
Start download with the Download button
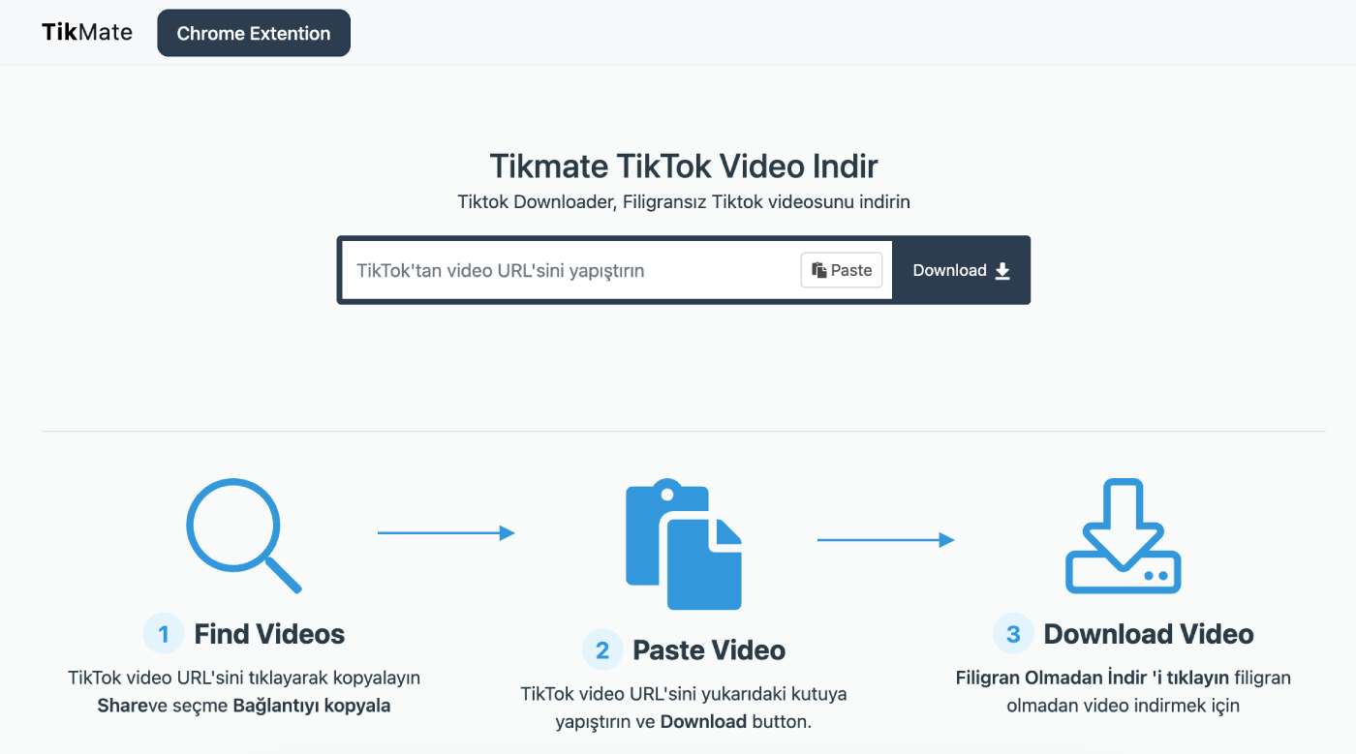pos(961,270)
